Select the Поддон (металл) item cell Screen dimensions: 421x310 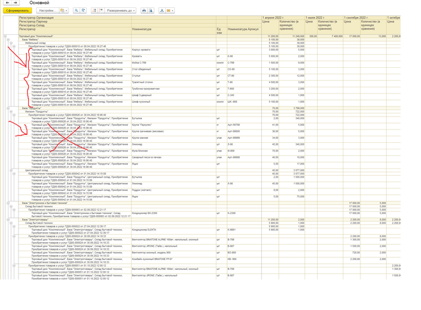(174, 192)
